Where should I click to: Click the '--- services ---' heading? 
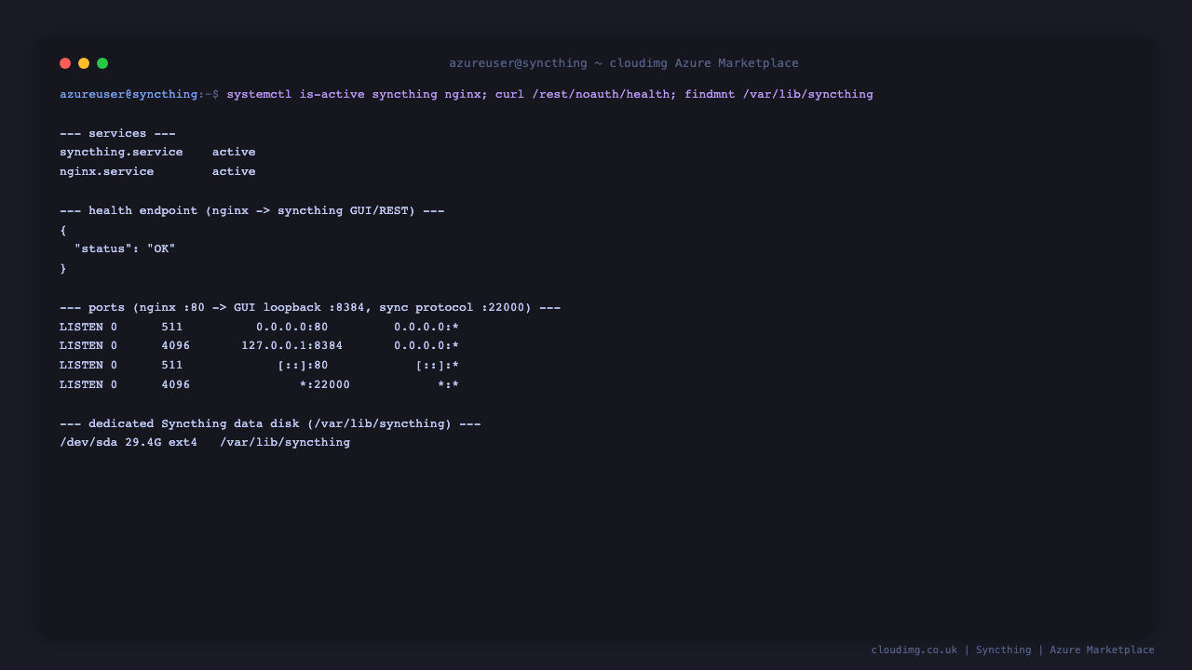pos(117,133)
